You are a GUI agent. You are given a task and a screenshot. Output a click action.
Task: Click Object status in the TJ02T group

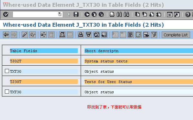(x=99, y=71)
